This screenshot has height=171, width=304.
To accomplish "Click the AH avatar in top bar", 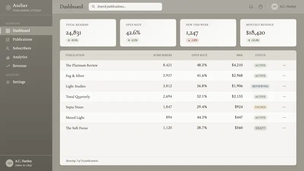I will click(x=274, y=6).
